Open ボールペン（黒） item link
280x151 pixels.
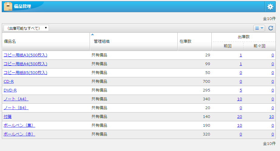(x=19, y=126)
